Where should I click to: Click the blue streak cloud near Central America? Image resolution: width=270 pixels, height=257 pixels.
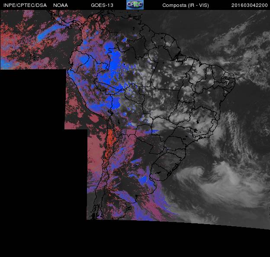point(49,32)
